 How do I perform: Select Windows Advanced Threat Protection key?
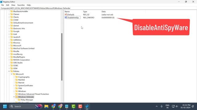click(x=34, y=94)
